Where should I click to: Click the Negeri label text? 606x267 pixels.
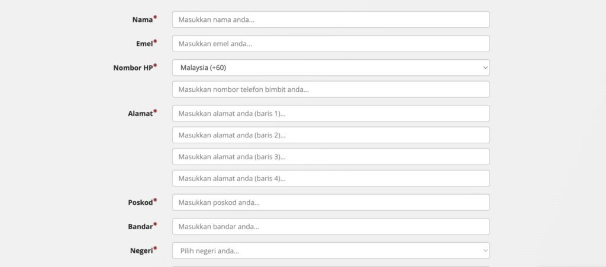click(x=141, y=250)
